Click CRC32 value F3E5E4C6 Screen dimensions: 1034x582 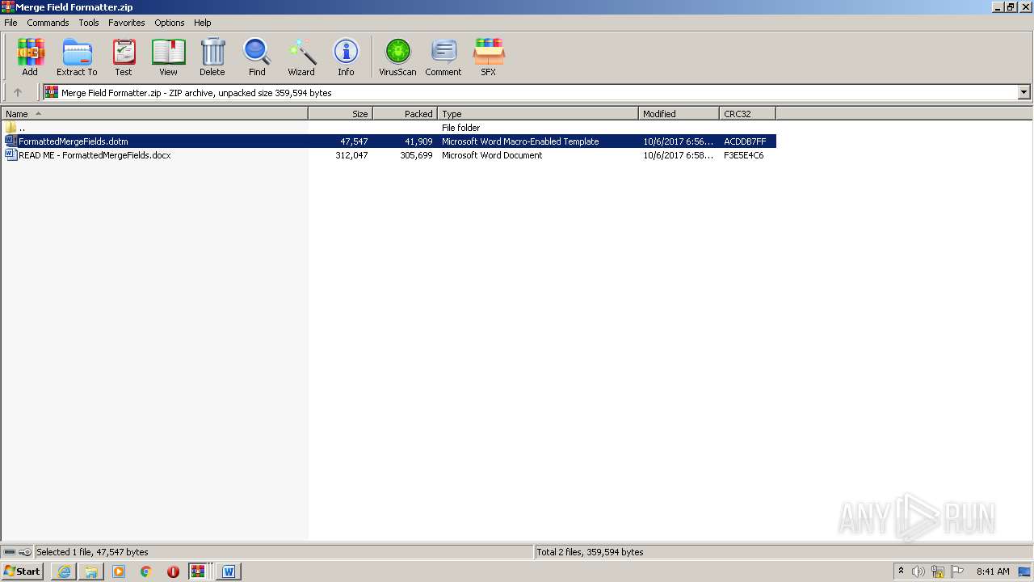744,154
